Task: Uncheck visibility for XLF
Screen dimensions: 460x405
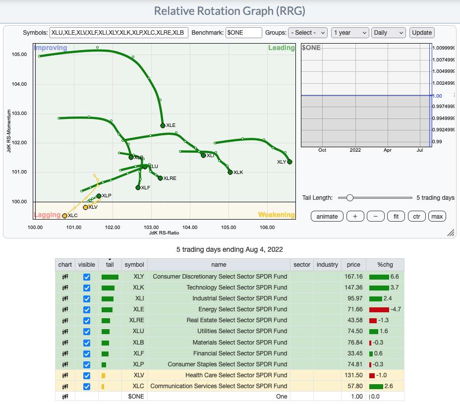Action: click(87, 353)
